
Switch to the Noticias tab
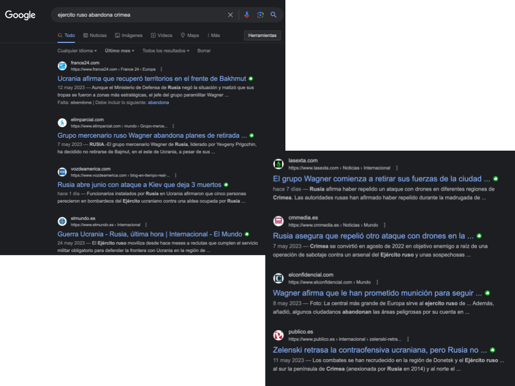tap(95, 35)
